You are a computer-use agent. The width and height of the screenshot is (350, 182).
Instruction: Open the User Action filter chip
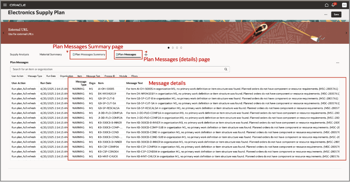(17, 76)
